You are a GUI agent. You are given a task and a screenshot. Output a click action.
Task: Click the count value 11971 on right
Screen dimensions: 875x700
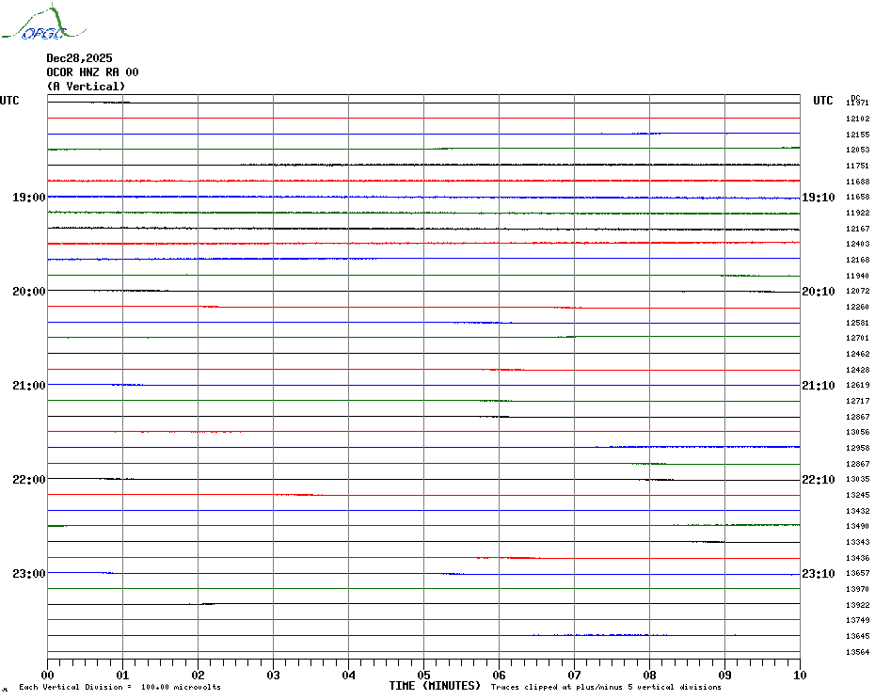(857, 103)
